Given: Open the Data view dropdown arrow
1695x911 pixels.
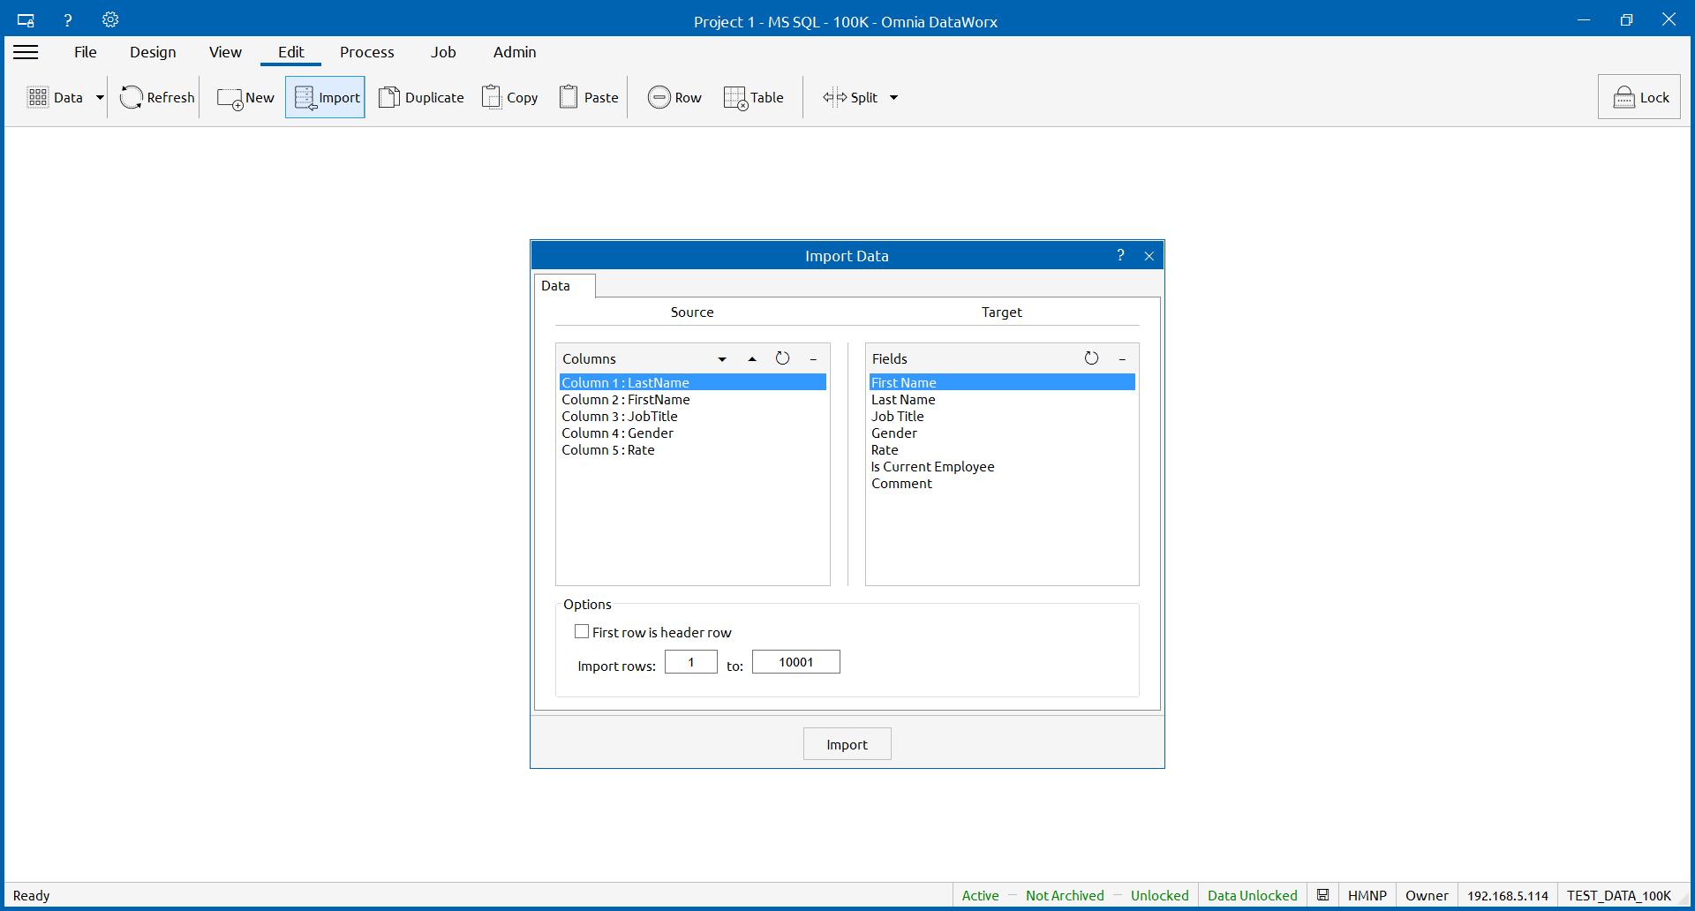Looking at the screenshot, I should point(100,98).
